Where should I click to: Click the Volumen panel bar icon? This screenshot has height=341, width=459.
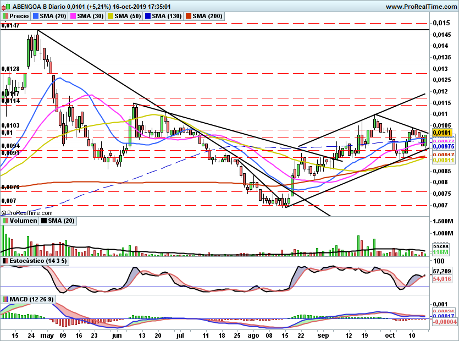tap(5, 221)
